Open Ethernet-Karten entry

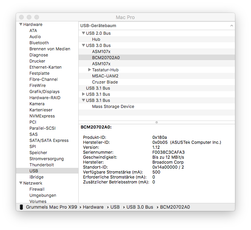tap(45, 67)
